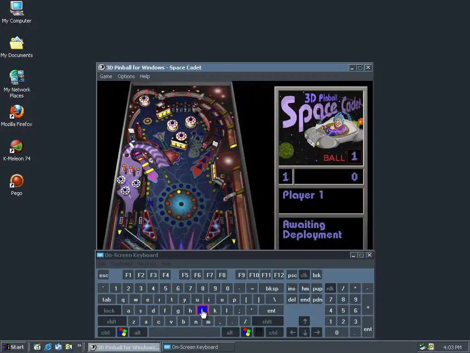Image resolution: width=470 pixels, height=353 pixels.
Task: Open My Documents desktop icon
Action: point(17,47)
